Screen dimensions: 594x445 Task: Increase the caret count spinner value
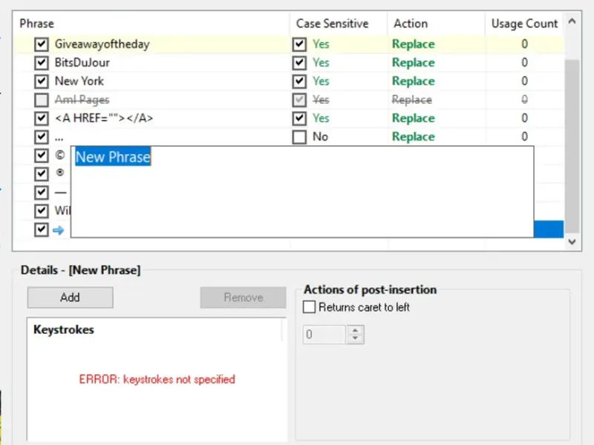356,331
